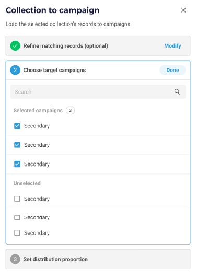The image size is (197, 279).
Task: Uncheck the first selected Secondary campaign
Action: click(x=17, y=126)
